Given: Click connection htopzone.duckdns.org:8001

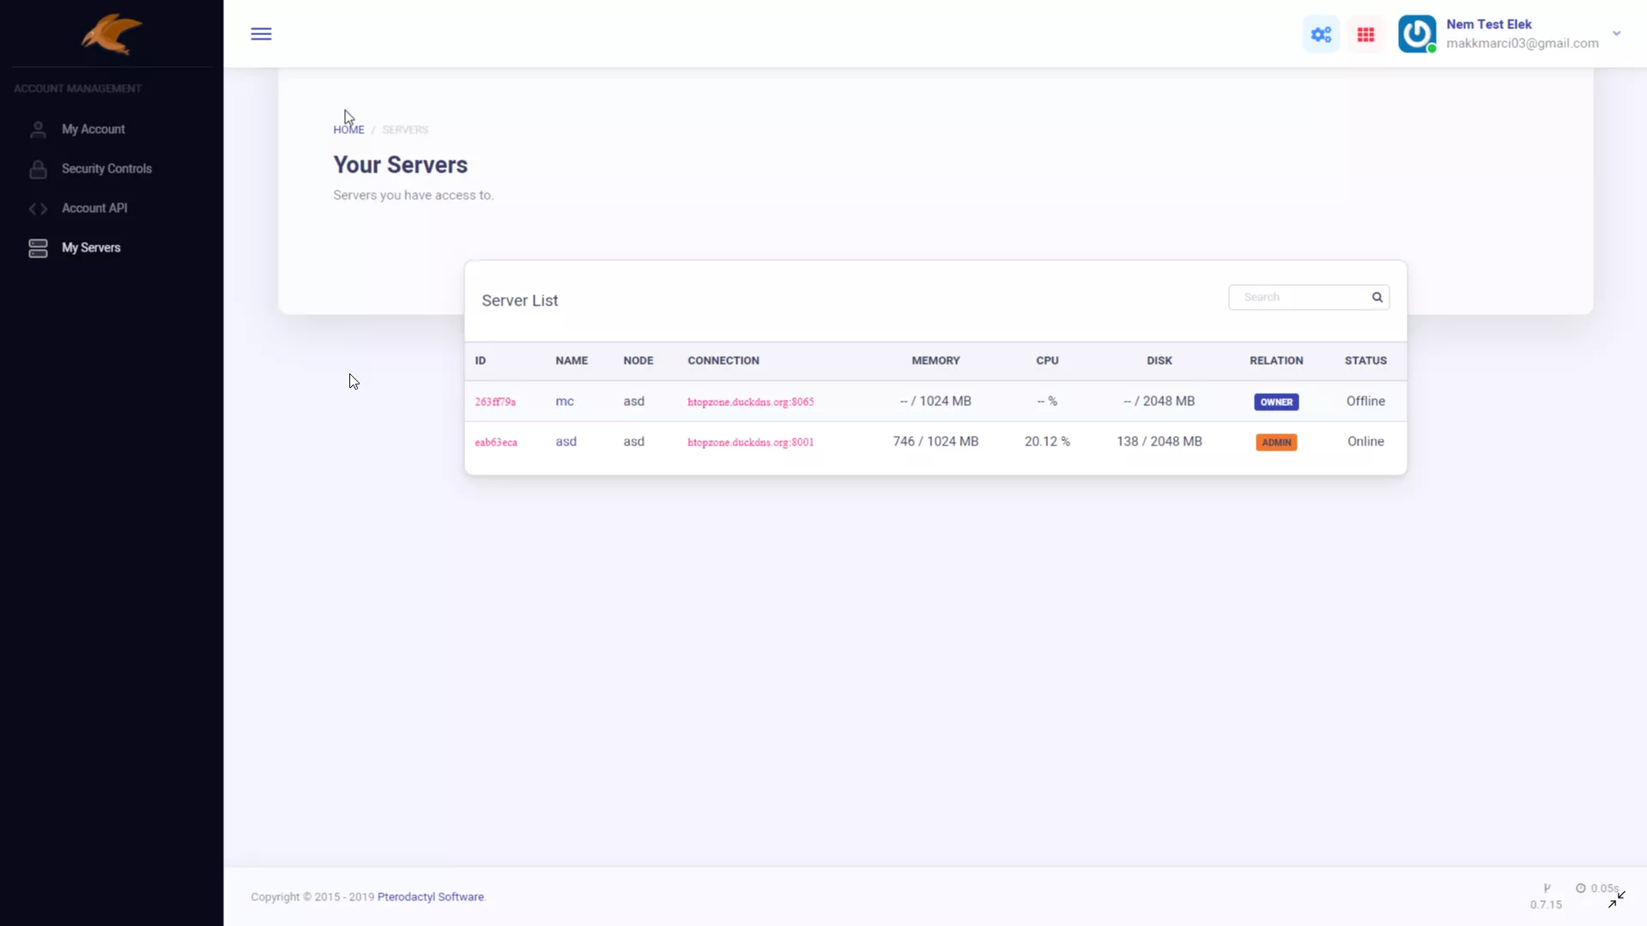Looking at the screenshot, I should [750, 443].
